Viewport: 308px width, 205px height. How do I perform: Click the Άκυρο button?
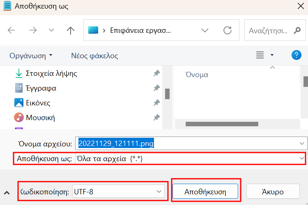pyautogui.click(x=273, y=191)
